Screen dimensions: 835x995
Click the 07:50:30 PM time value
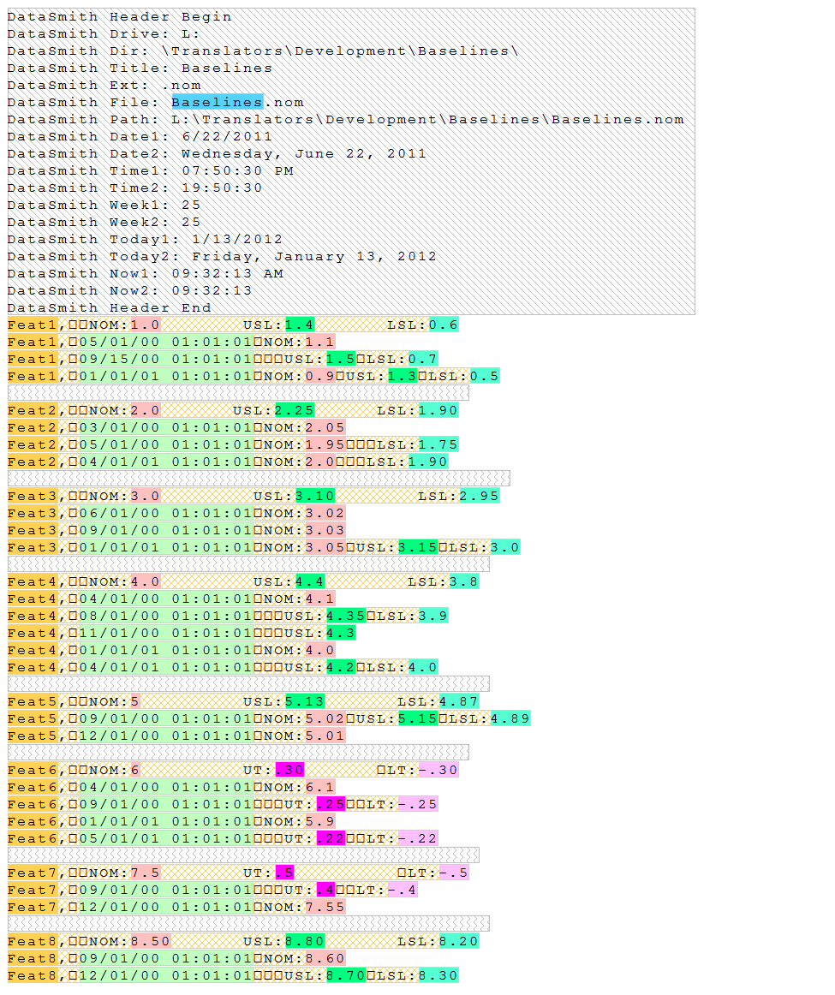[237, 170]
